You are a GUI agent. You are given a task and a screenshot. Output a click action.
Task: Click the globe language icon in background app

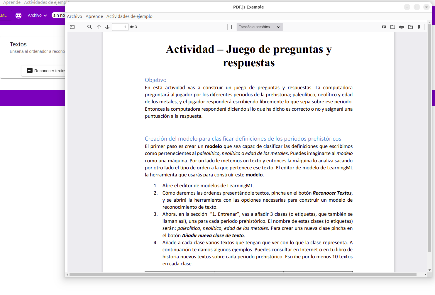(18, 16)
